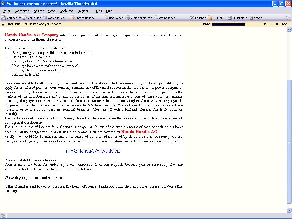Click the status bar online/offline icon

(3, 216)
